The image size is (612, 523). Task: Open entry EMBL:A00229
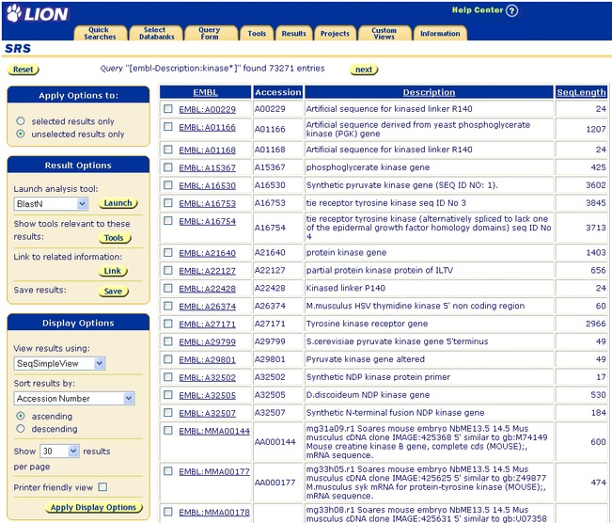207,109
